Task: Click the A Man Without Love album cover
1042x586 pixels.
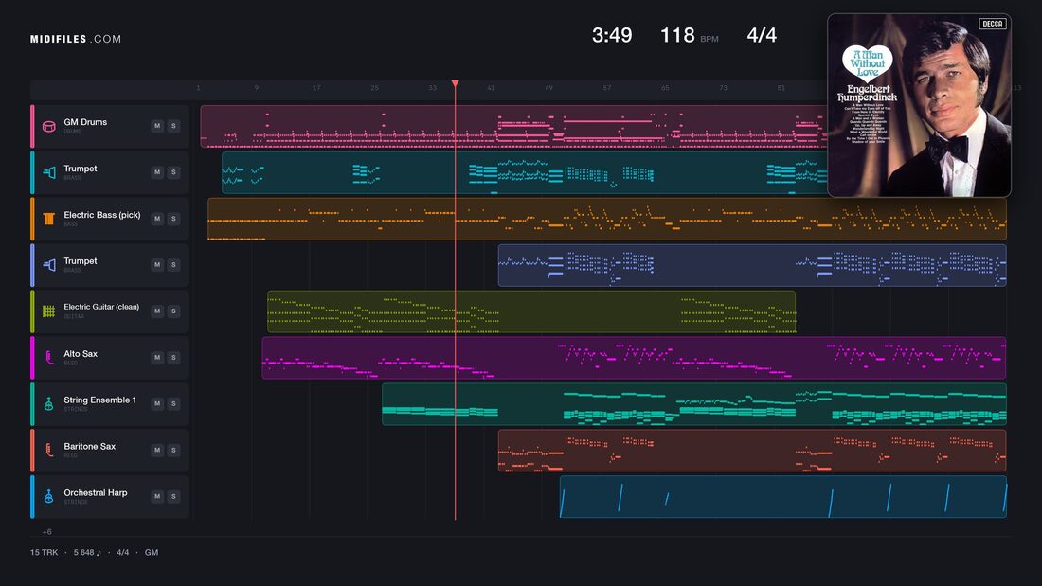Action: pos(919,106)
